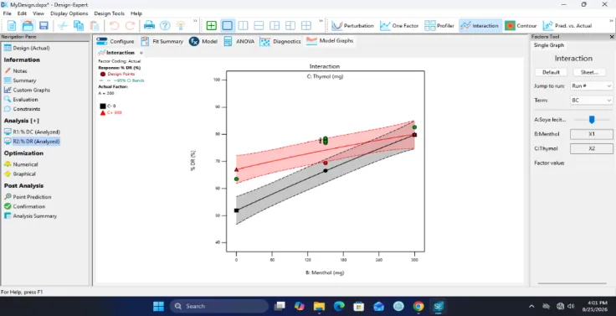Click the X1 button for B:Menthol
The height and width of the screenshot is (316, 616).
tap(591, 134)
